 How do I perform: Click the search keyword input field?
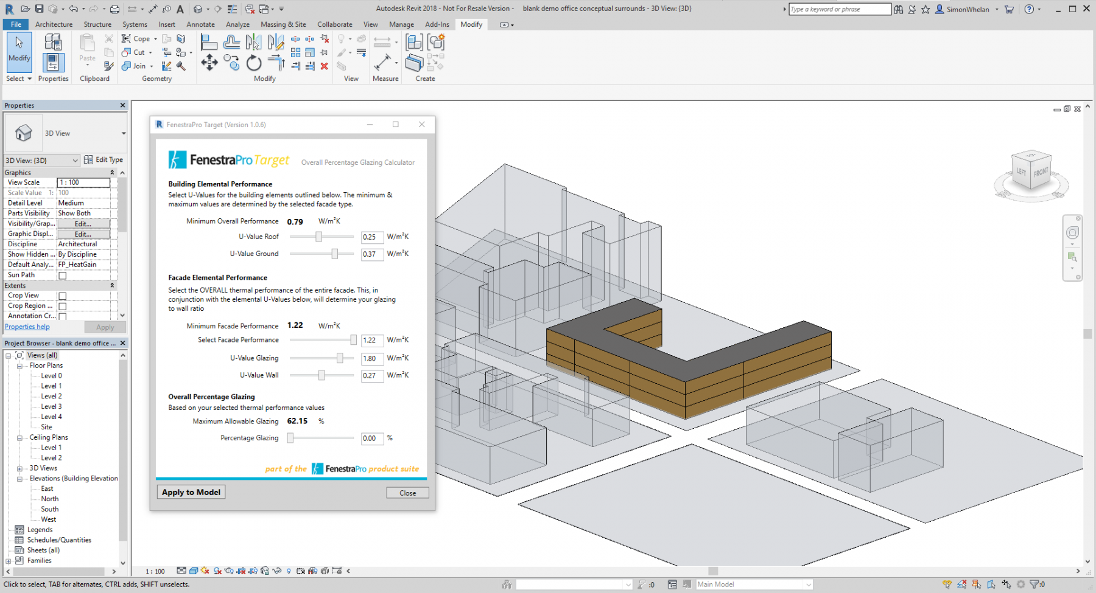tap(840, 9)
